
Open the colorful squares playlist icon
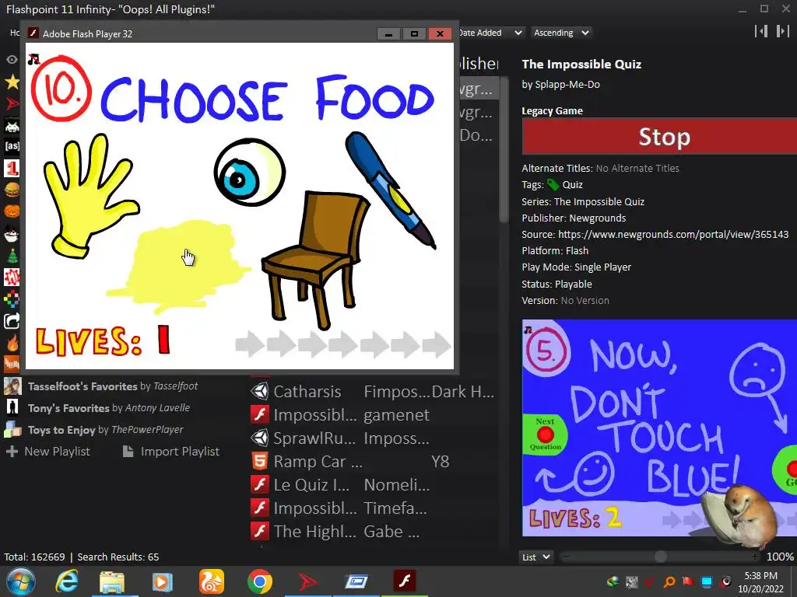click(12, 299)
